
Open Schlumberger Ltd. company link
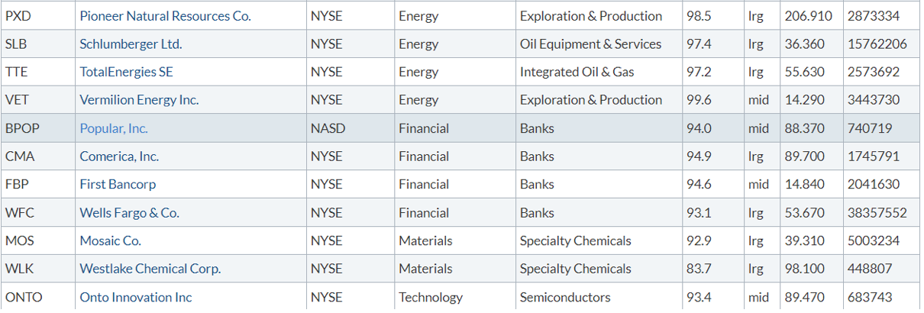pyautogui.click(x=131, y=44)
